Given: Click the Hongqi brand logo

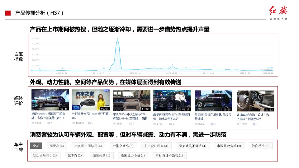Looking at the screenshot, I should click(278, 12).
